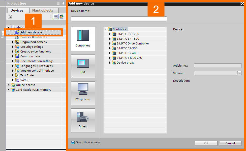
Task: Select SIMATIC S7-400 in the list
Action: 127,53
